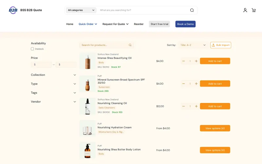Add Mineral Sunscreen Broad Spectrum to cart
Viewport: 262px width, 164px height.
pyautogui.click(x=215, y=84)
